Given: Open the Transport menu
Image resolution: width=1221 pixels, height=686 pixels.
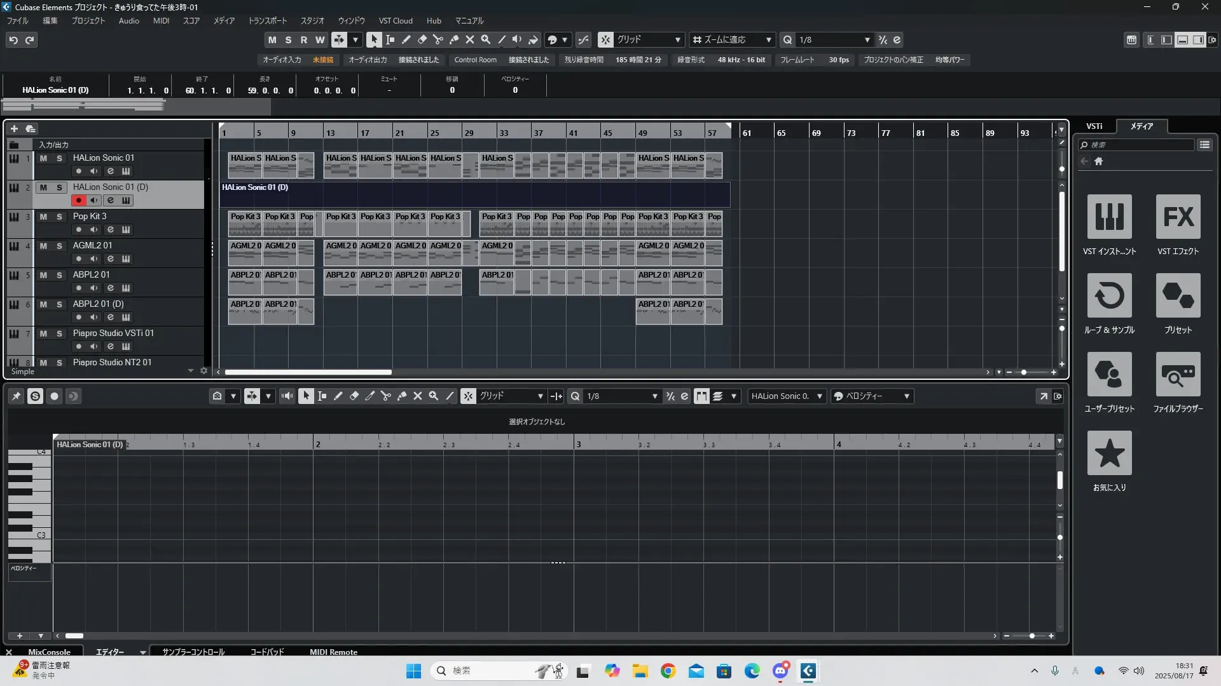Looking at the screenshot, I should point(267,20).
